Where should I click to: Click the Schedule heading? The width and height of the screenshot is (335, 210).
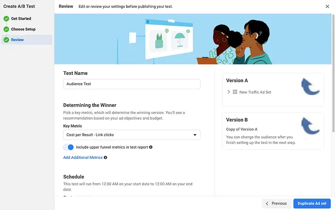(74, 177)
